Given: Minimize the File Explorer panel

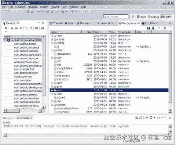Looking at the screenshot, I should 166,22.
